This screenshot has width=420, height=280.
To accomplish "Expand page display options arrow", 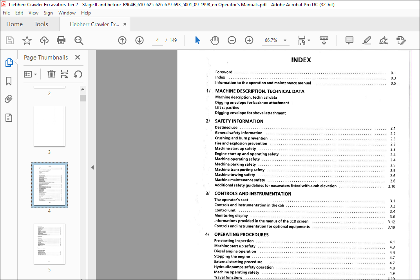I will pos(309,40).
